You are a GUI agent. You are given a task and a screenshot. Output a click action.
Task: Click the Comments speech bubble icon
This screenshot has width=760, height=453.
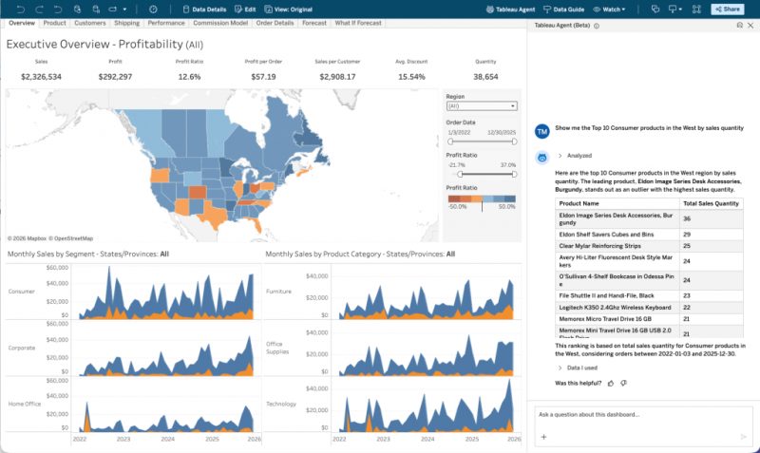point(655,9)
